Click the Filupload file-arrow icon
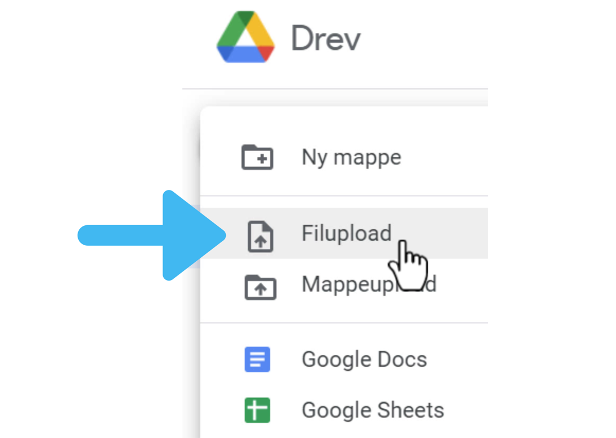The height and width of the screenshot is (438, 616). pos(261,236)
